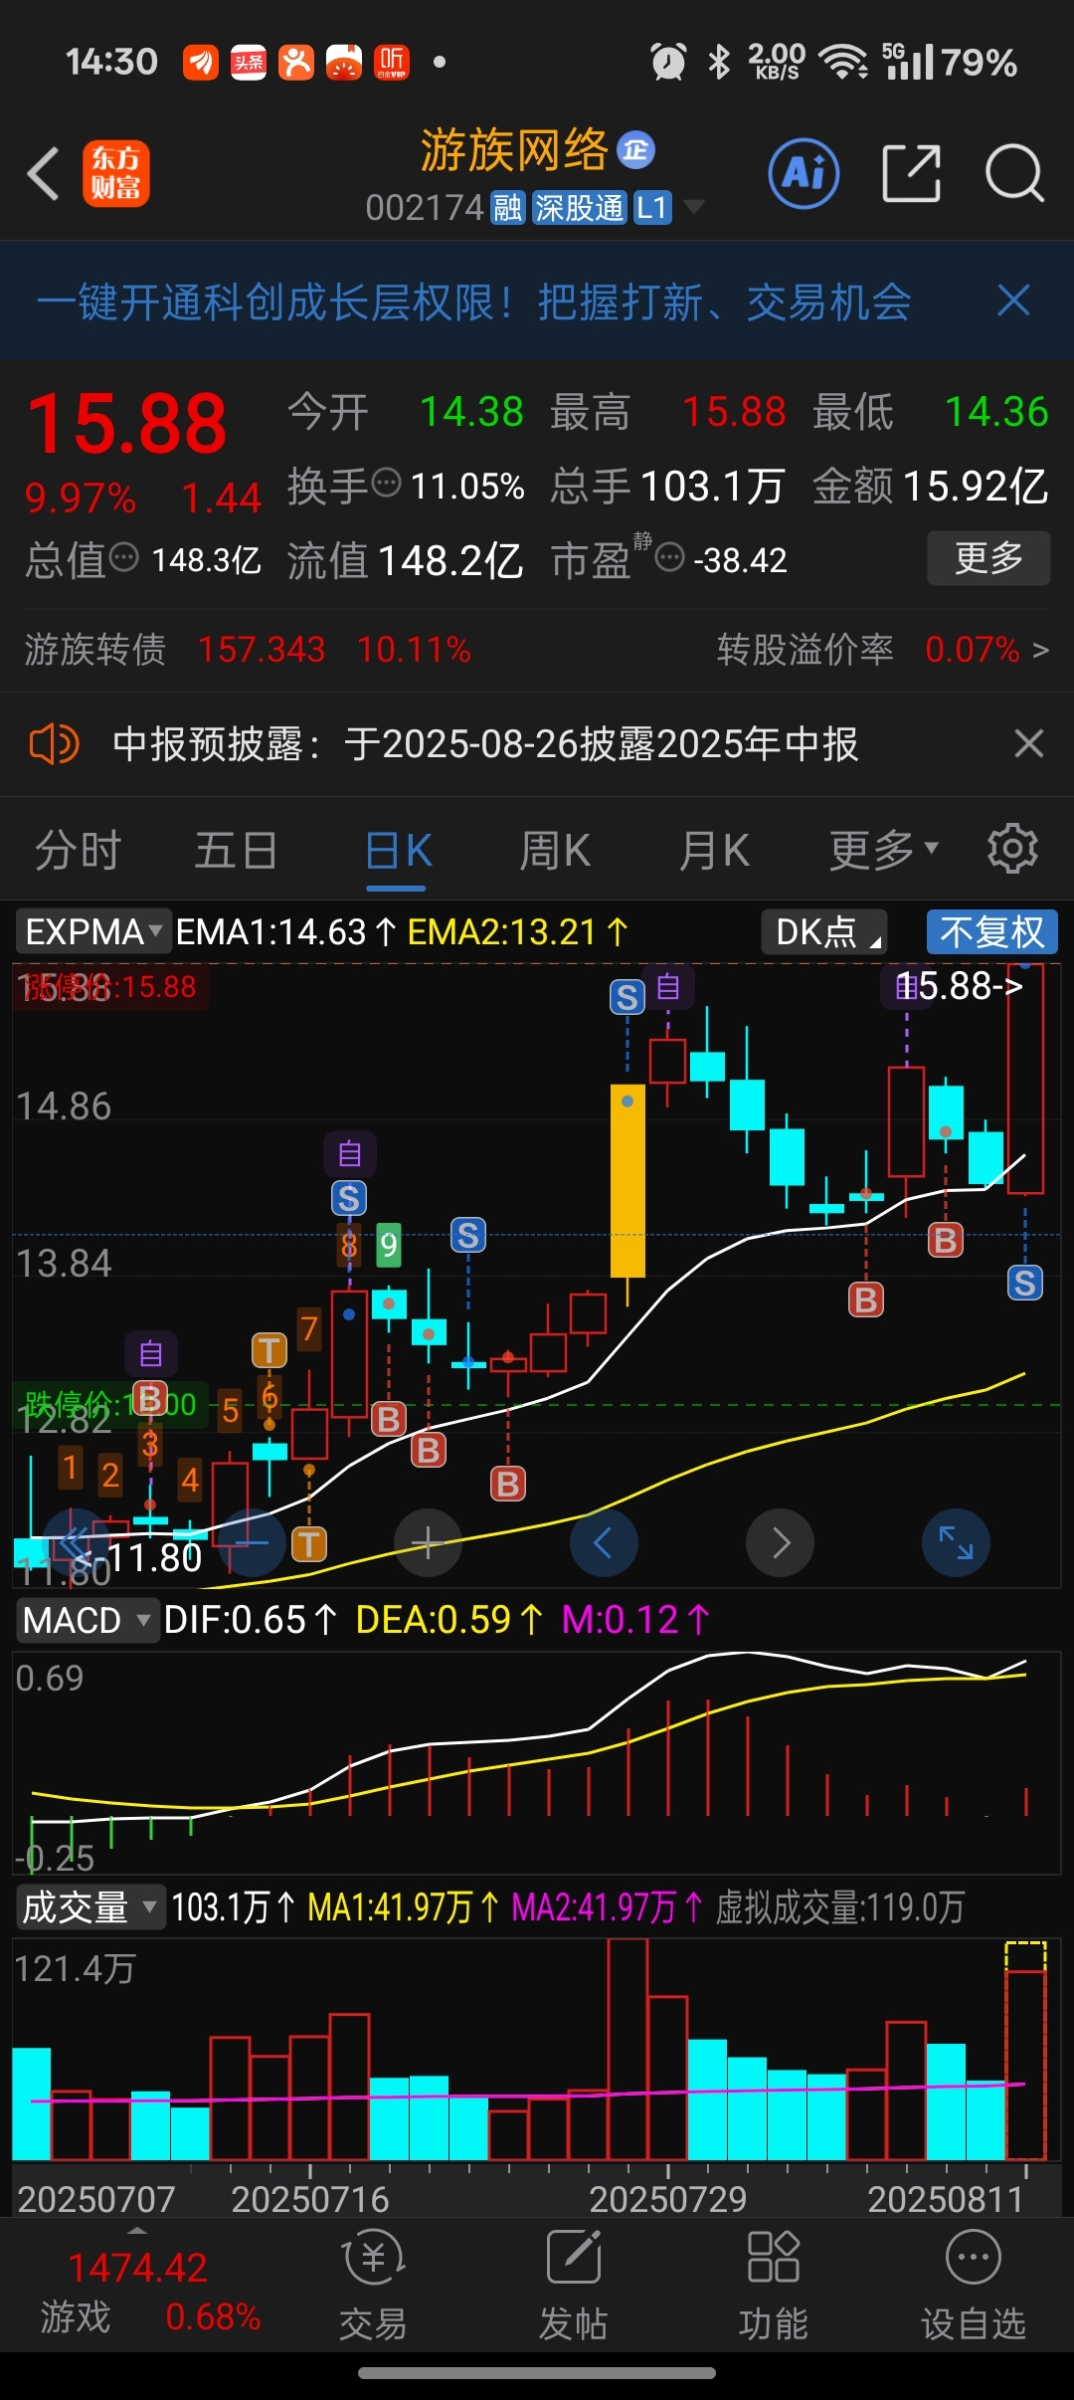Tap the back arrow icon
This screenshot has height=2400, width=1074.
point(44,174)
